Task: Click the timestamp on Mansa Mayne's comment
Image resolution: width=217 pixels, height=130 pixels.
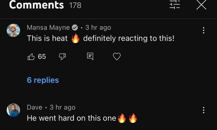Action: click(x=98, y=28)
